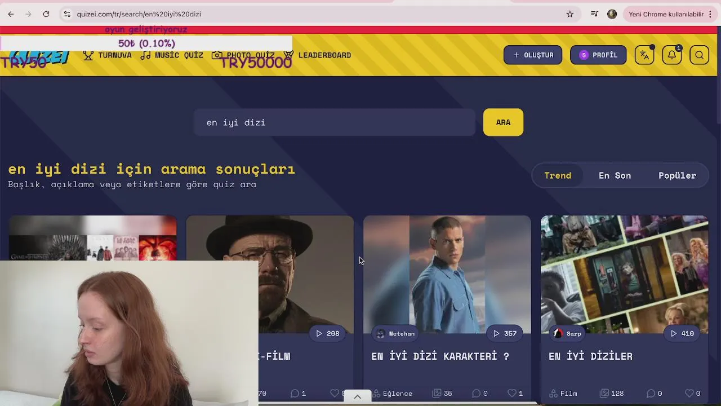Viewport: 721px width, 406px height.
Task: Select the Popüler sorting tab
Action: click(x=677, y=175)
